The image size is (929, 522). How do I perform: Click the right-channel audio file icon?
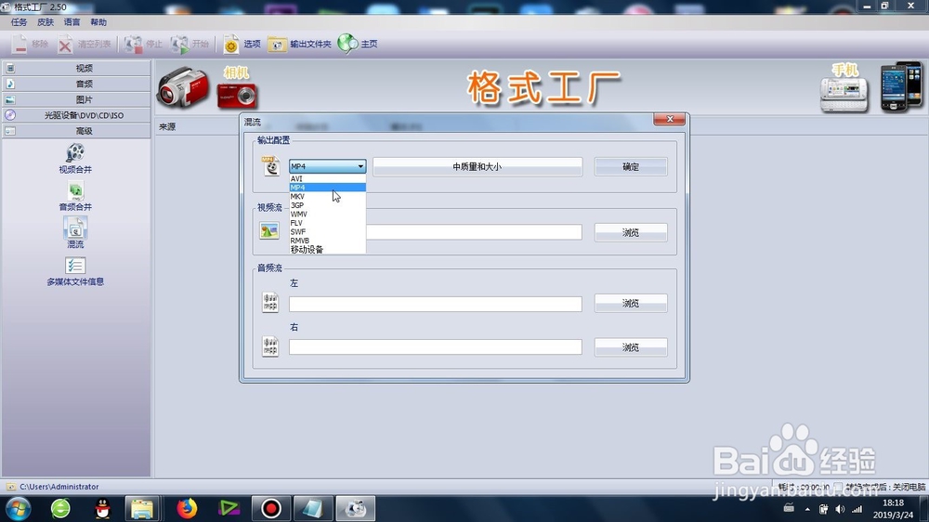tap(270, 346)
